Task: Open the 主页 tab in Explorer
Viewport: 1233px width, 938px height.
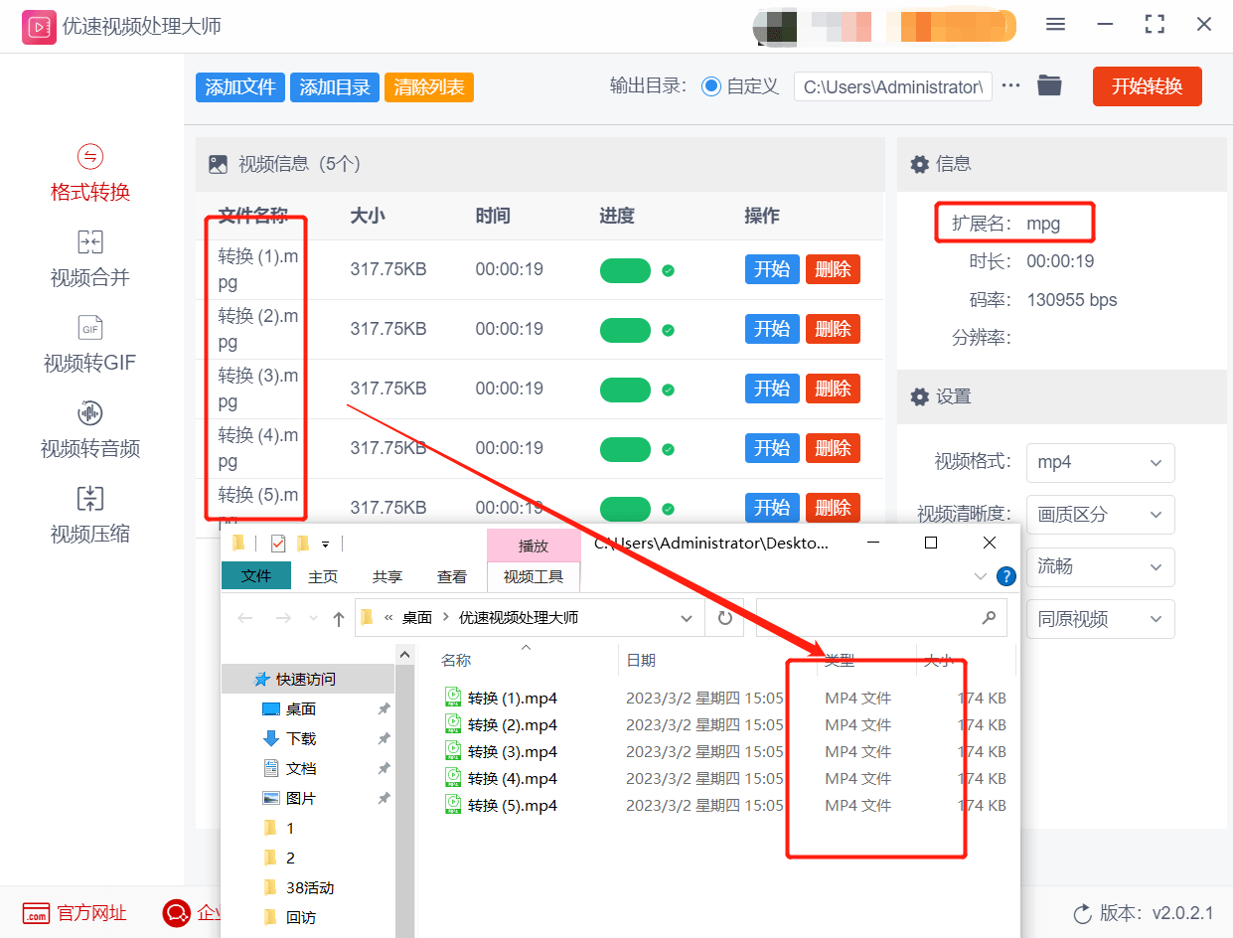Action: 323,576
